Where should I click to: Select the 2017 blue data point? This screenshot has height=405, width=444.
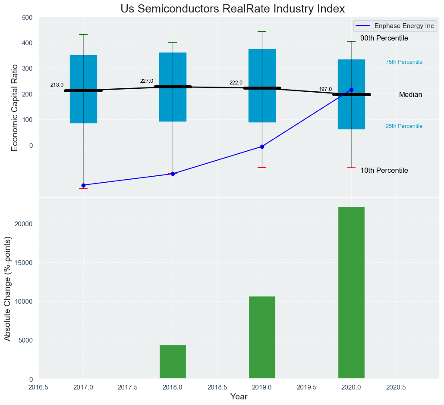[x=83, y=185]
